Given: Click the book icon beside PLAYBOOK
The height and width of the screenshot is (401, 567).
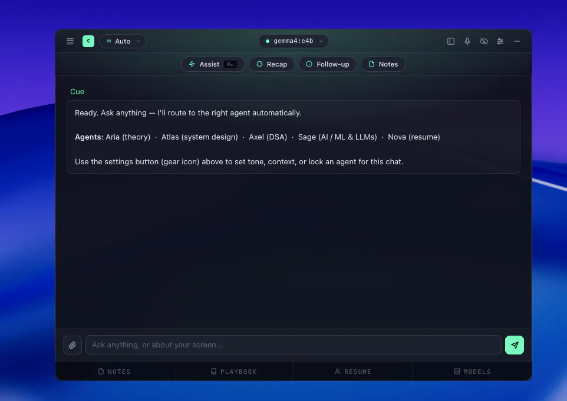Looking at the screenshot, I should click(x=214, y=372).
